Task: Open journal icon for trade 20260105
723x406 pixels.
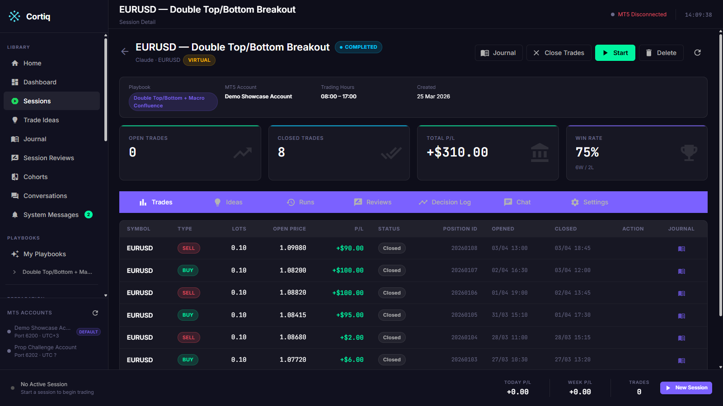Action: coord(681,316)
